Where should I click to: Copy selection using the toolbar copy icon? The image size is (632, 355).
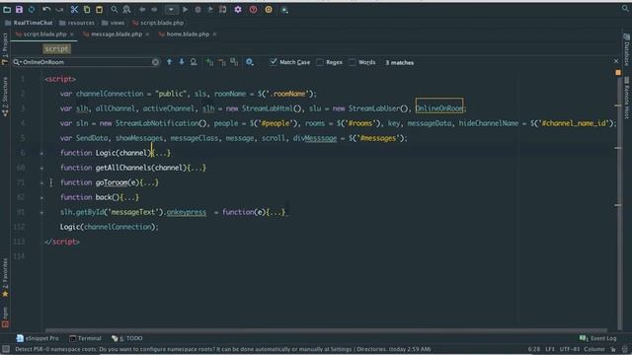(x=87, y=9)
